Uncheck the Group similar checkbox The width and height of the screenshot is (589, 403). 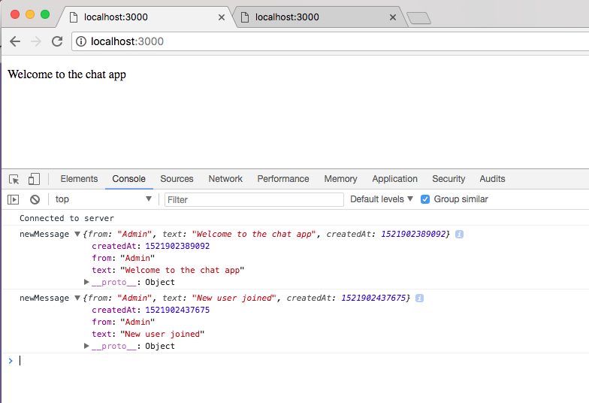[x=425, y=199]
